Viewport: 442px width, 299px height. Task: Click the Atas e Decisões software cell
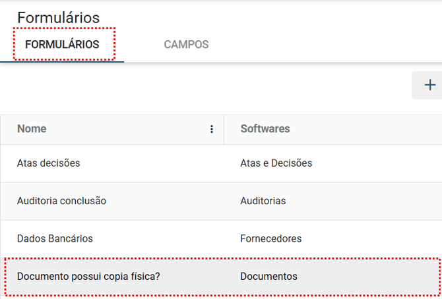pos(276,163)
